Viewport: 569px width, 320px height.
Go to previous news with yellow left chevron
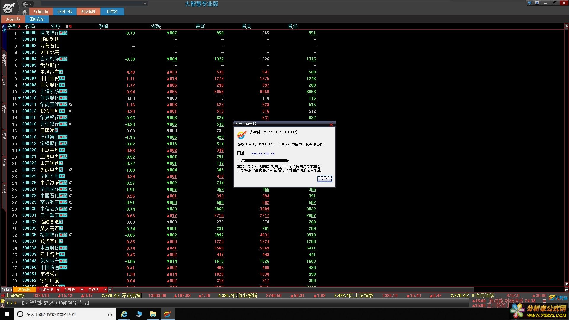(x=8, y=303)
